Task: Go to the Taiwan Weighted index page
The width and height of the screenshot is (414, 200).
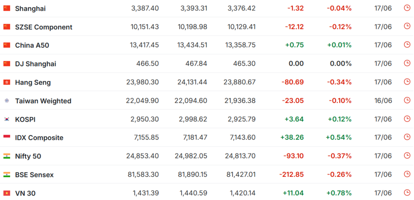Action: tap(43, 101)
